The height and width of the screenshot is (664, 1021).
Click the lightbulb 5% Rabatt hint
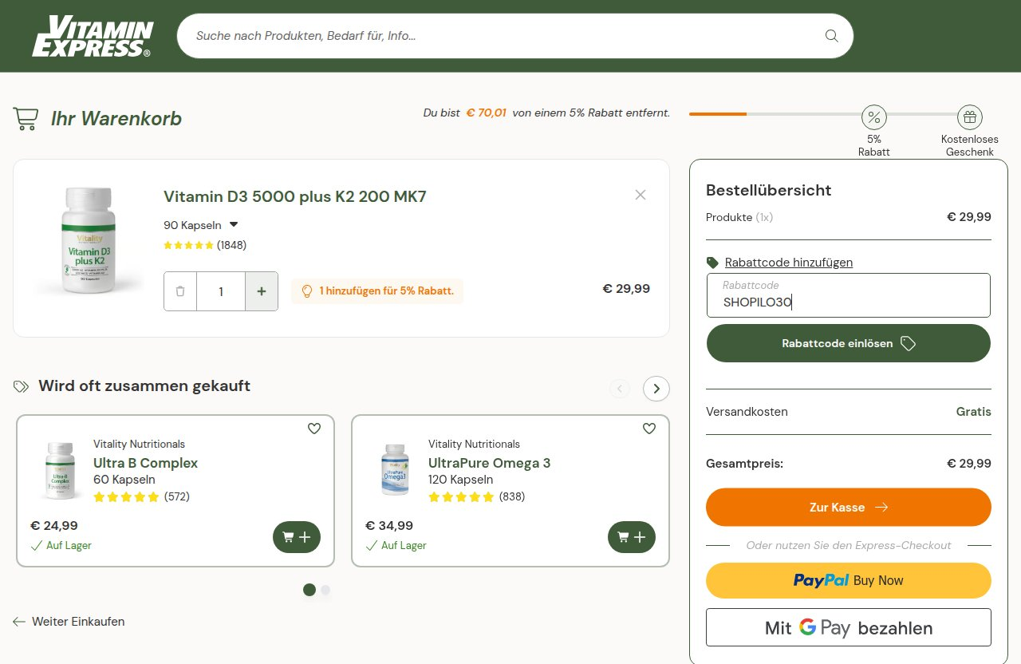[377, 291]
